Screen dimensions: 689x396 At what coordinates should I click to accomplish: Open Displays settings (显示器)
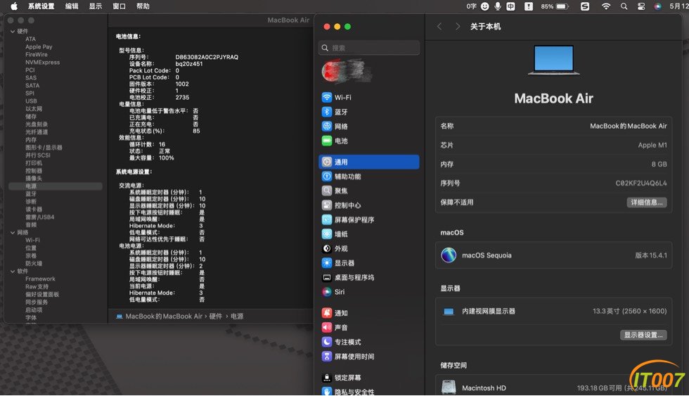[368, 263]
